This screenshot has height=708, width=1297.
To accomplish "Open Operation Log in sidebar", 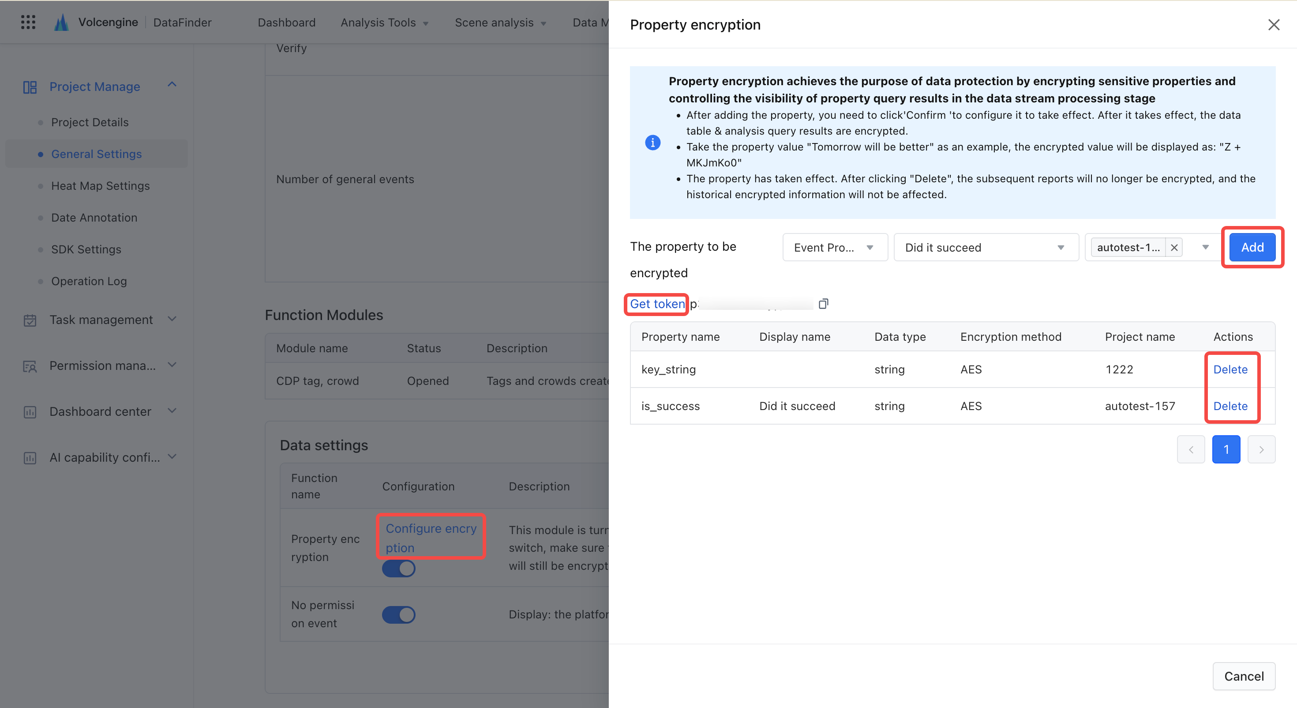I will tap(89, 281).
